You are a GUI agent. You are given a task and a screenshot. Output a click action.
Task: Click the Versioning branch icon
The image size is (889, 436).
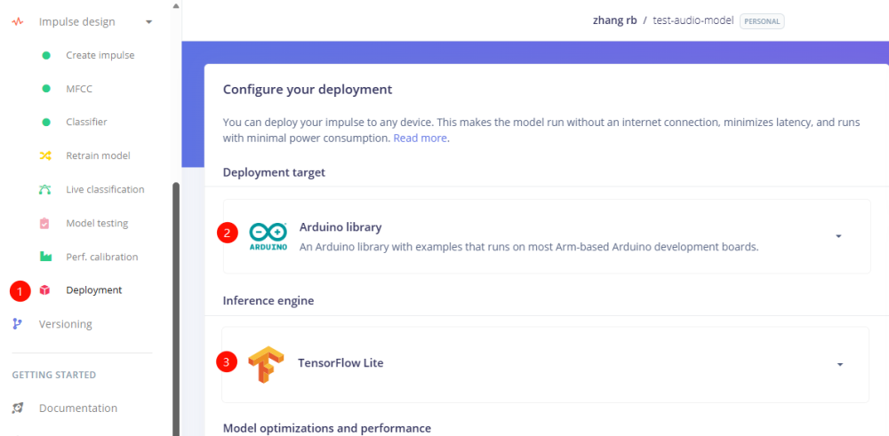click(x=18, y=324)
